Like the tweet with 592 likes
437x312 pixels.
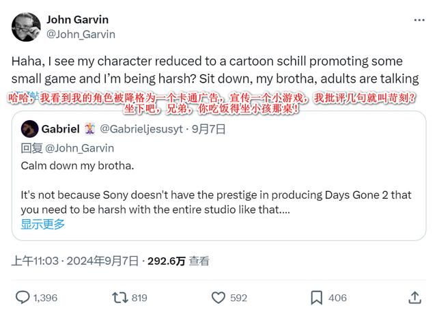[219, 298]
